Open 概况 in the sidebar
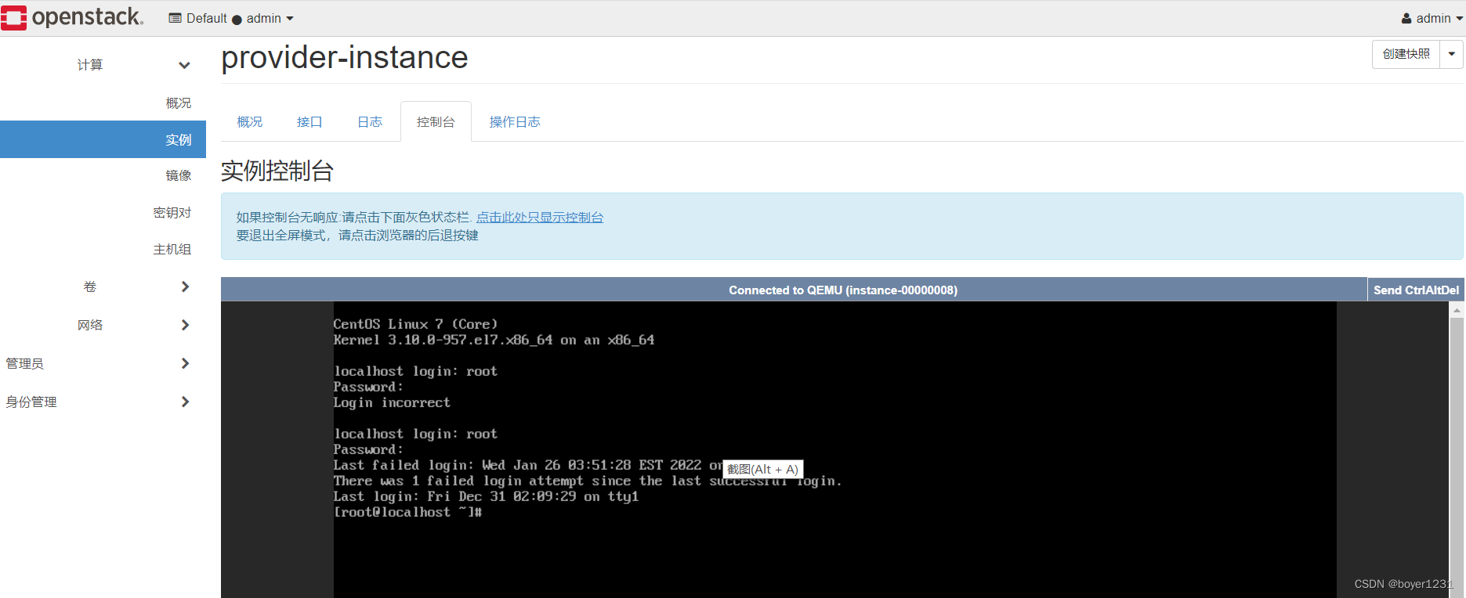The image size is (1466, 598). pos(179,103)
